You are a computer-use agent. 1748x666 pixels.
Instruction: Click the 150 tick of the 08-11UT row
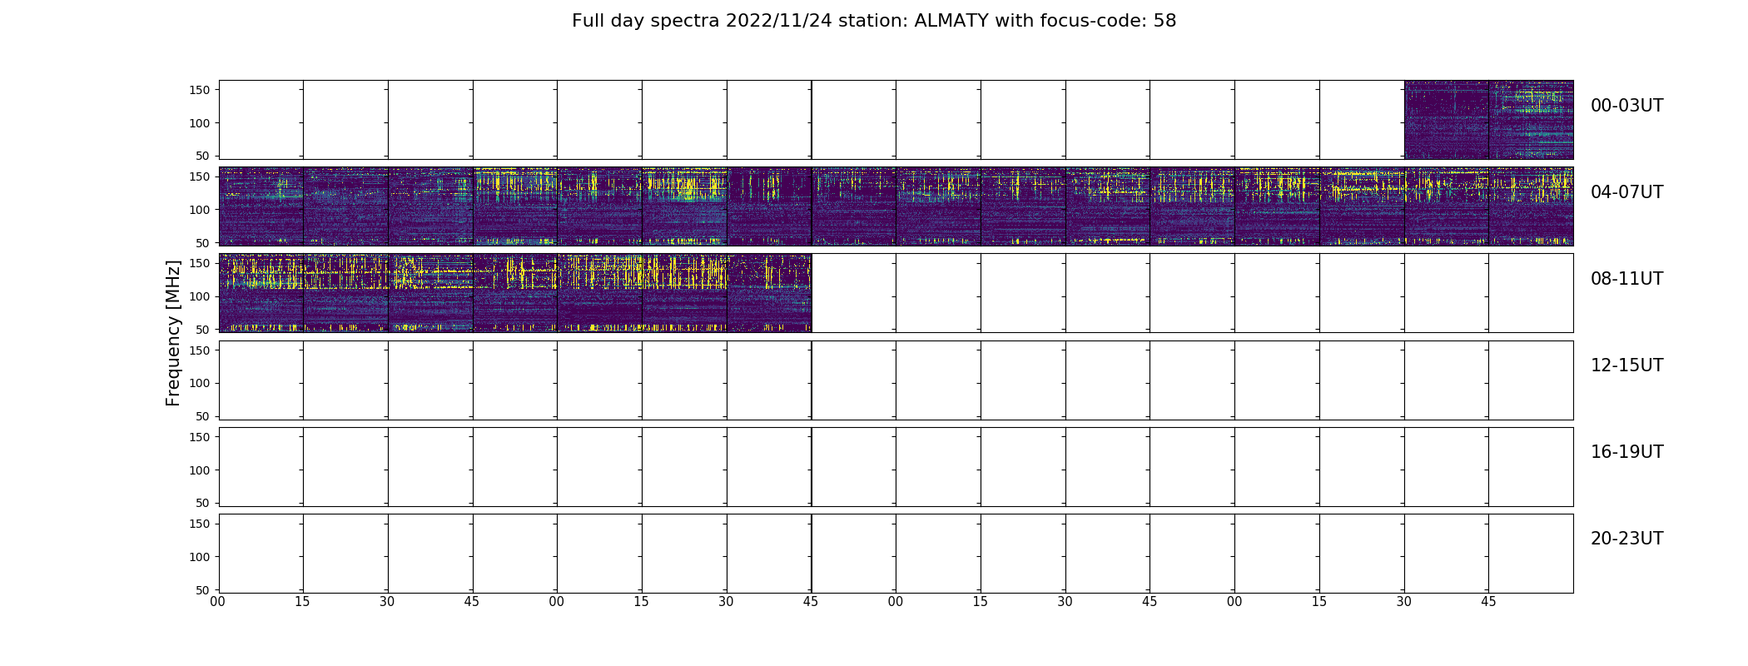pyautogui.click(x=200, y=263)
